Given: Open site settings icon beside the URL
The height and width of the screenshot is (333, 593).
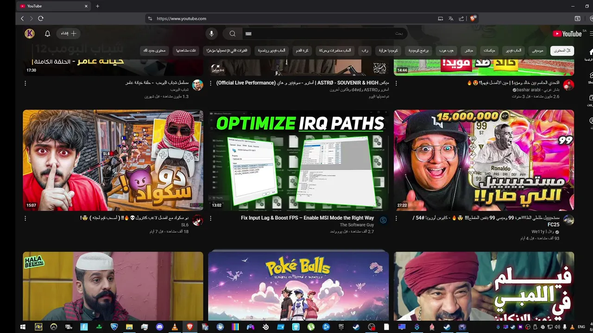Looking at the screenshot, I should [x=150, y=18].
